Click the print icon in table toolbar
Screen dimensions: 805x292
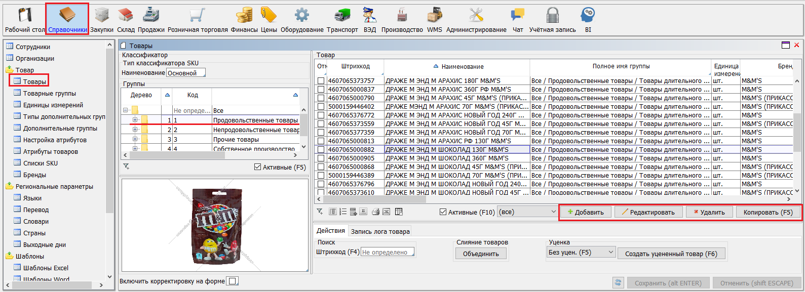pyautogui.click(x=375, y=212)
